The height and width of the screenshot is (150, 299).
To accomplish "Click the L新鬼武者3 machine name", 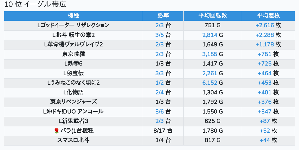I will 73,121.
